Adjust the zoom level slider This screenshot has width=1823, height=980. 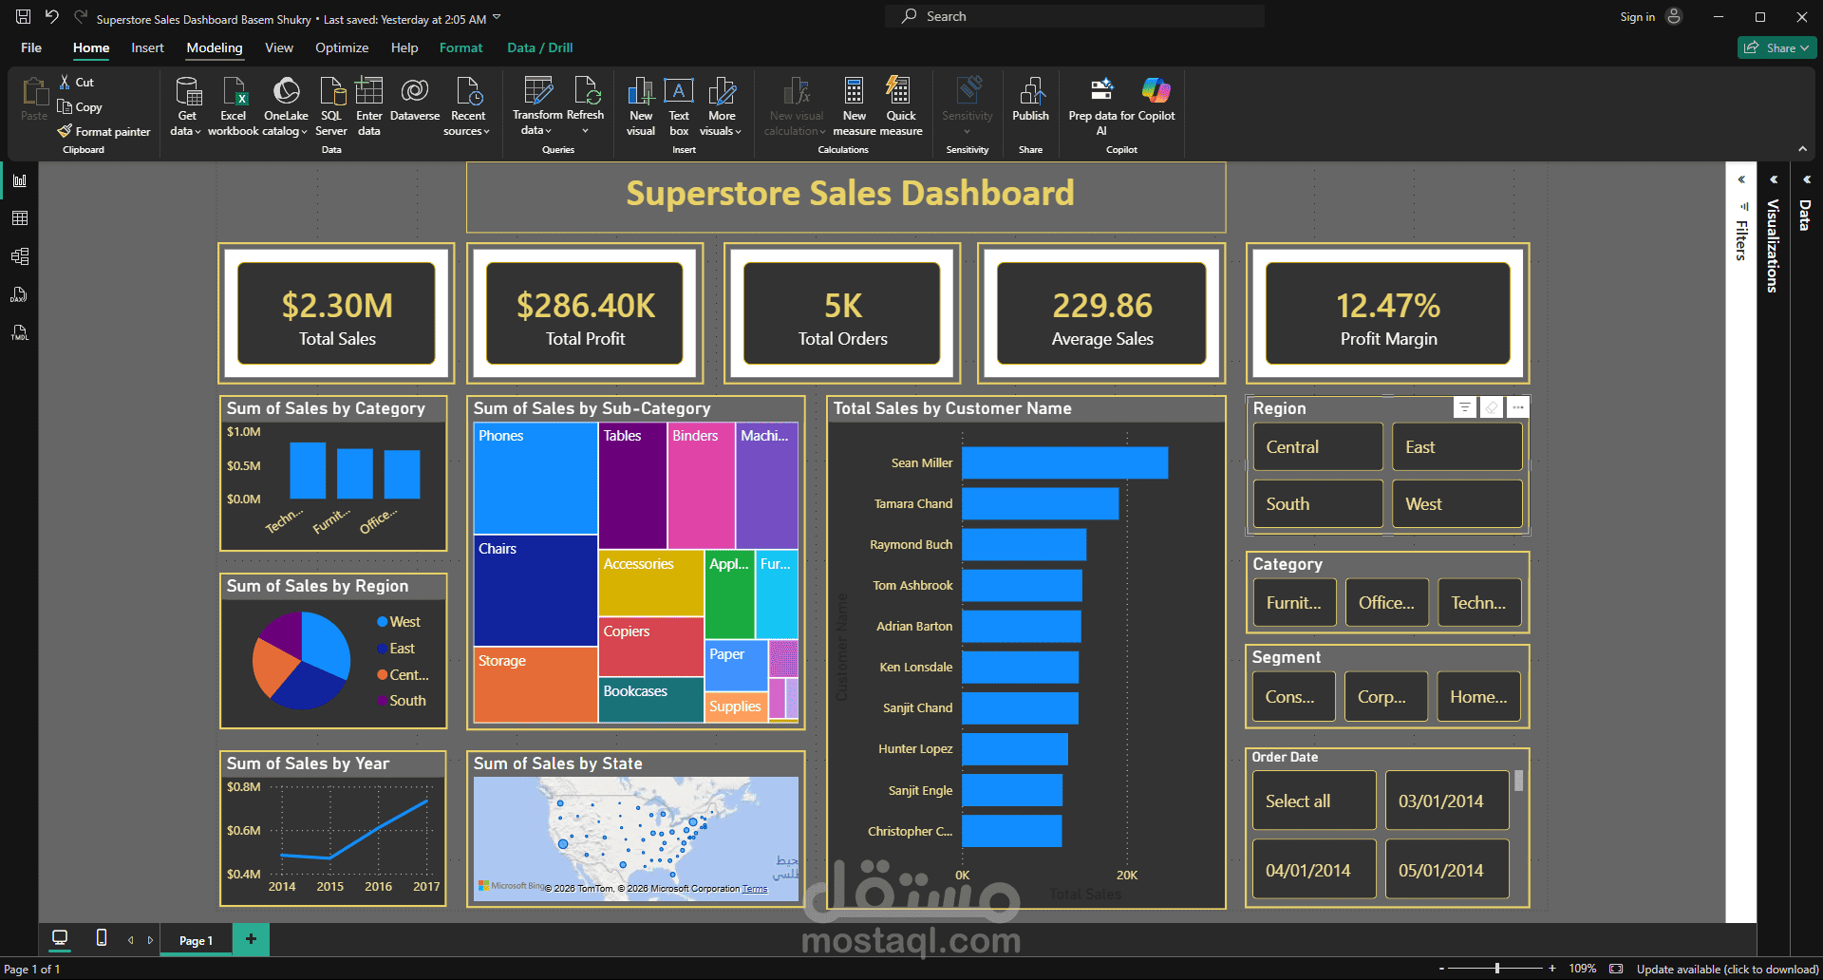tap(1497, 969)
